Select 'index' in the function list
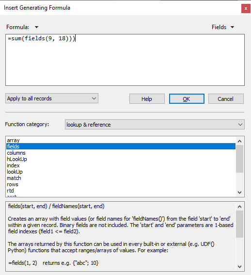The height and width of the screenshot is (275, 251). 121,165
